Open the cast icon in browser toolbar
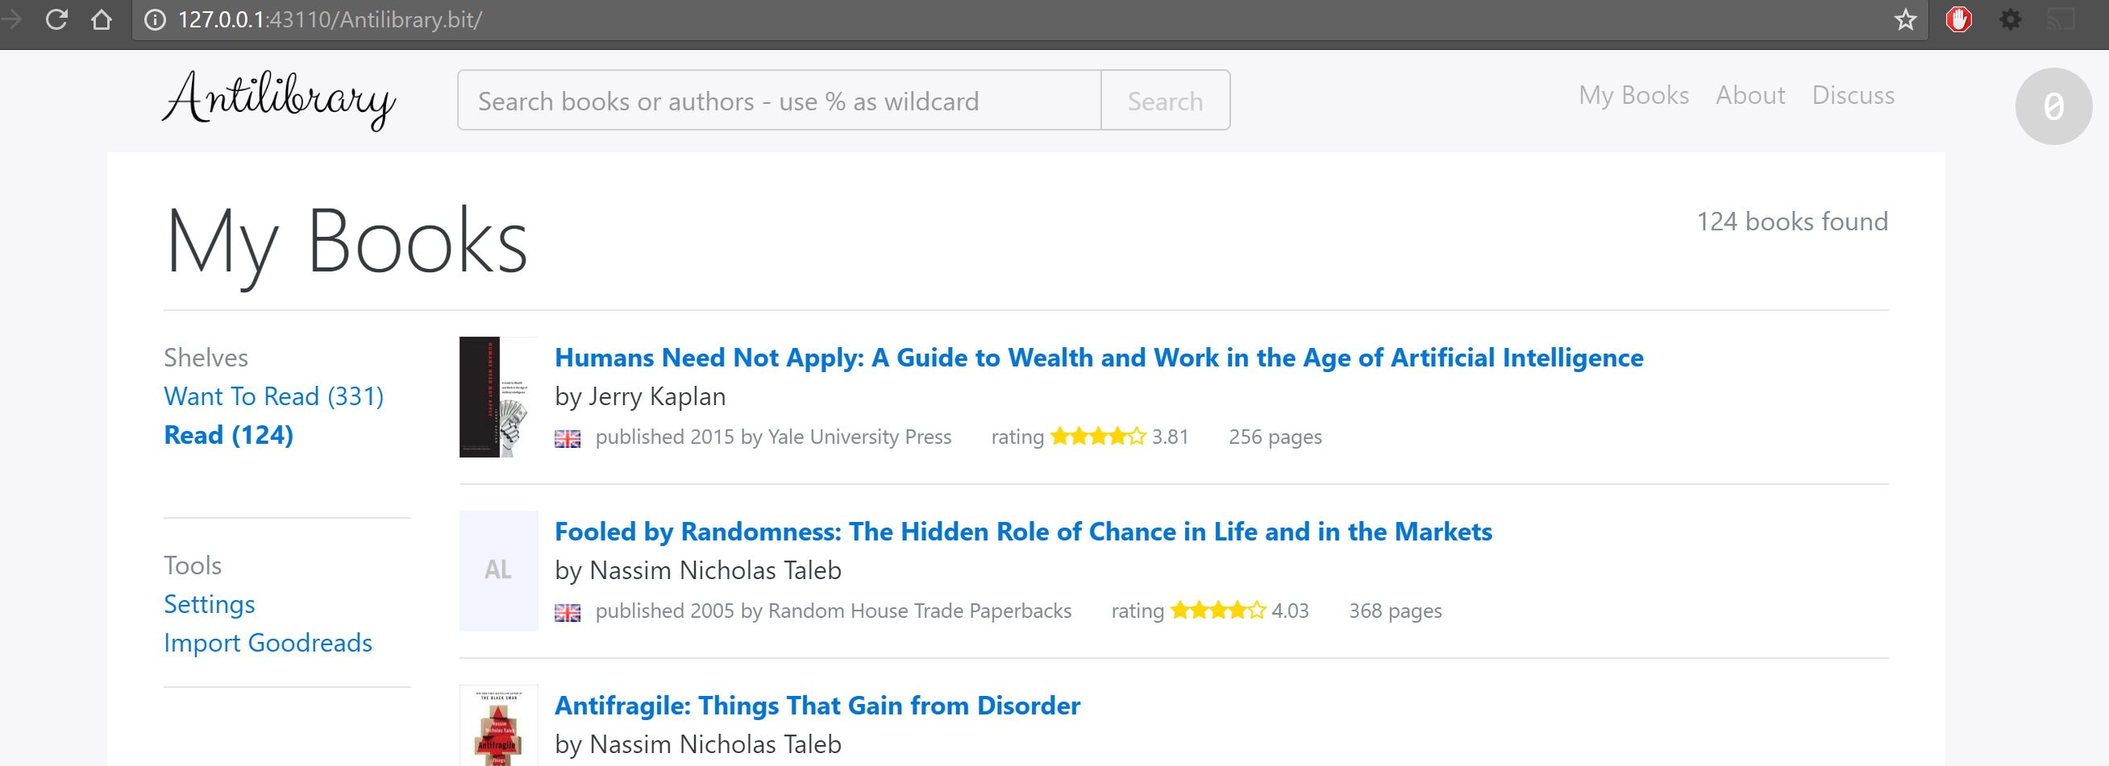 coord(2061,19)
